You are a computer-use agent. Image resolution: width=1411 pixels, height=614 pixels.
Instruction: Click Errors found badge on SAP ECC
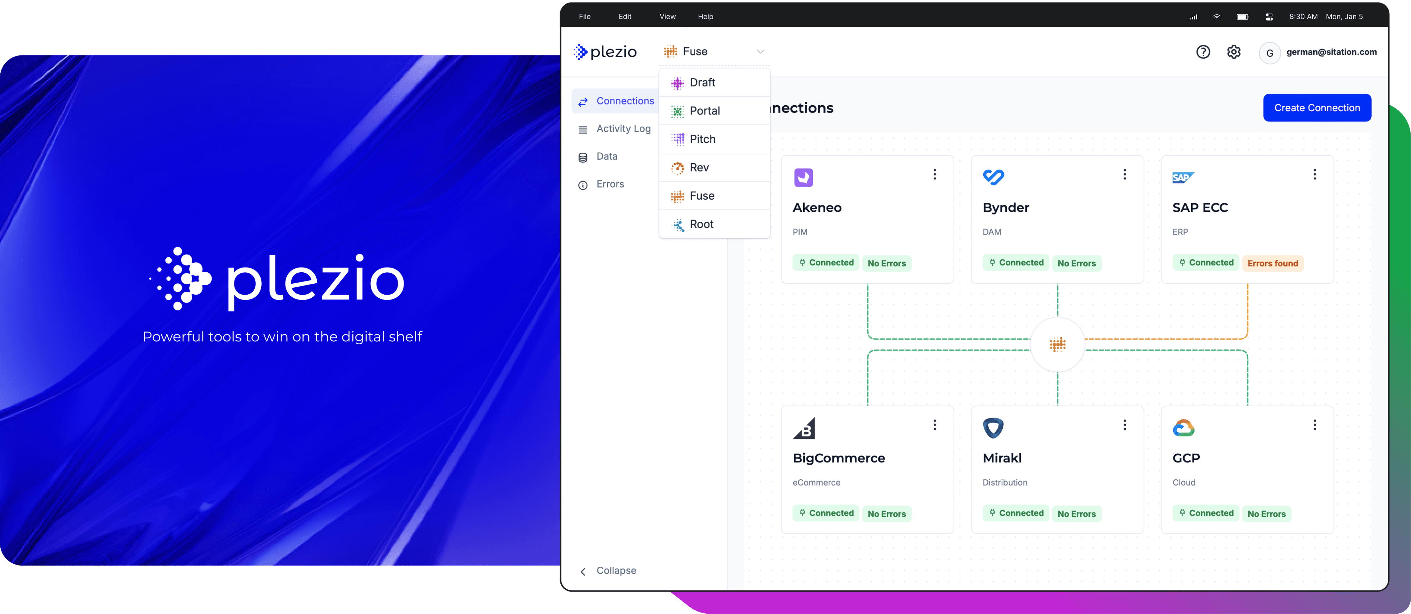coord(1272,263)
